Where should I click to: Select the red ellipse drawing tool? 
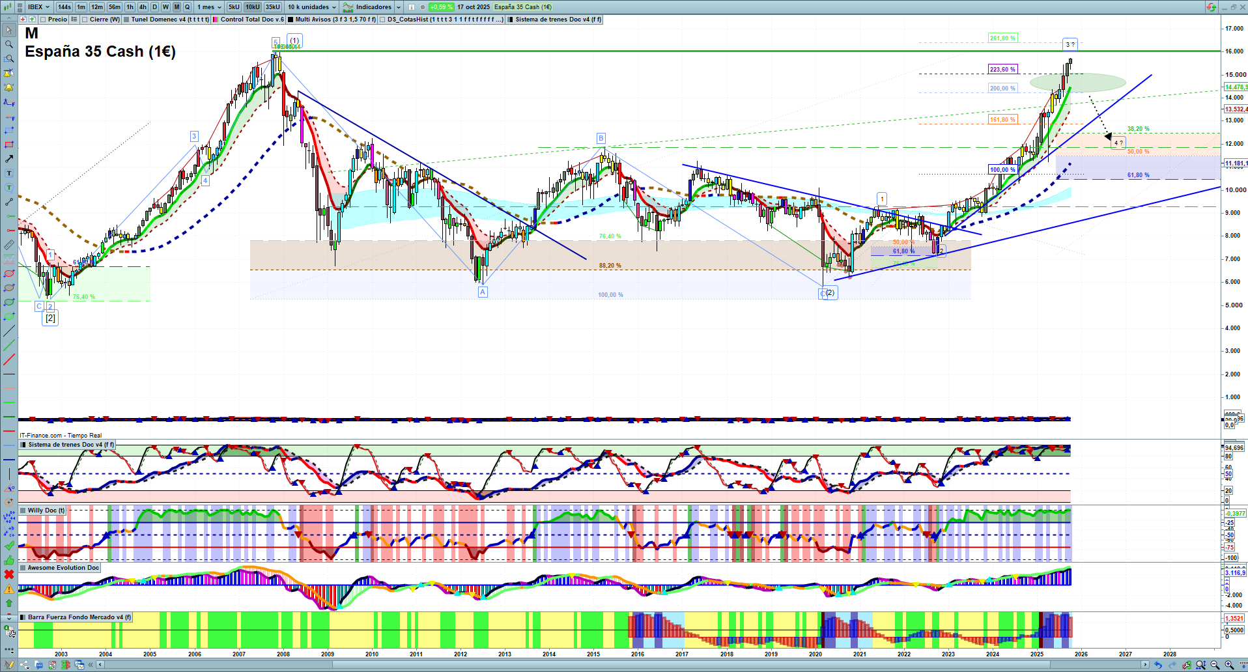(x=9, y=273)
